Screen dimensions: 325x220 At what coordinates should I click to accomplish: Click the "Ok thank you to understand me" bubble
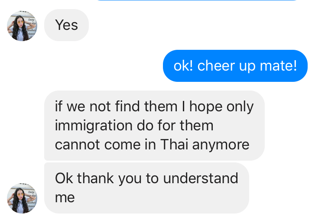tap(146, 188)
